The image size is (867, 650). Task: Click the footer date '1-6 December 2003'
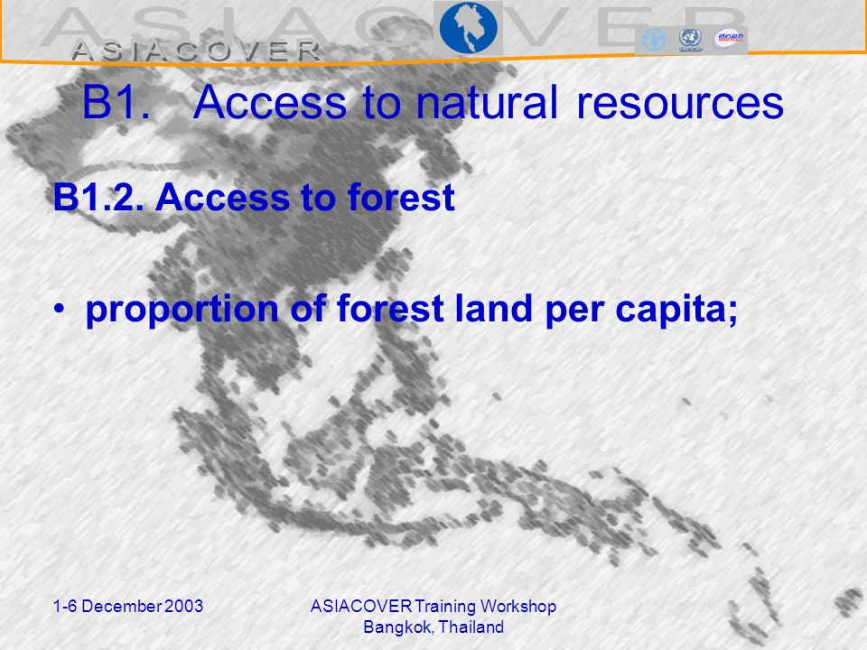click(128, 607)
